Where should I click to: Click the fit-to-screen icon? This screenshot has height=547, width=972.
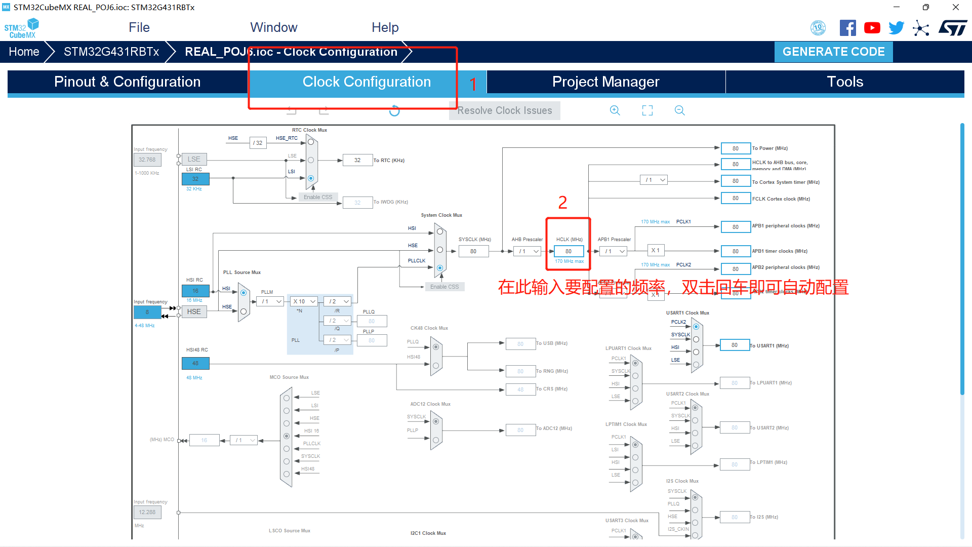pos(647,110)
